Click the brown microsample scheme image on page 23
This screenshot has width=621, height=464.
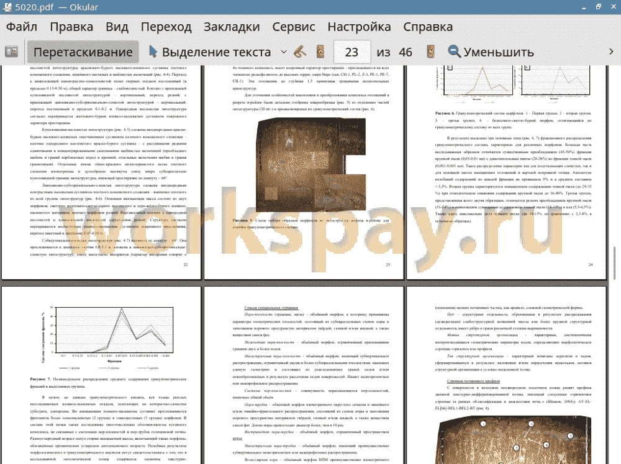coord(311,164)
